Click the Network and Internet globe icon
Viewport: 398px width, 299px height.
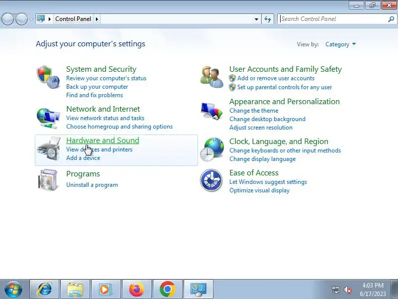click(48, 118)
